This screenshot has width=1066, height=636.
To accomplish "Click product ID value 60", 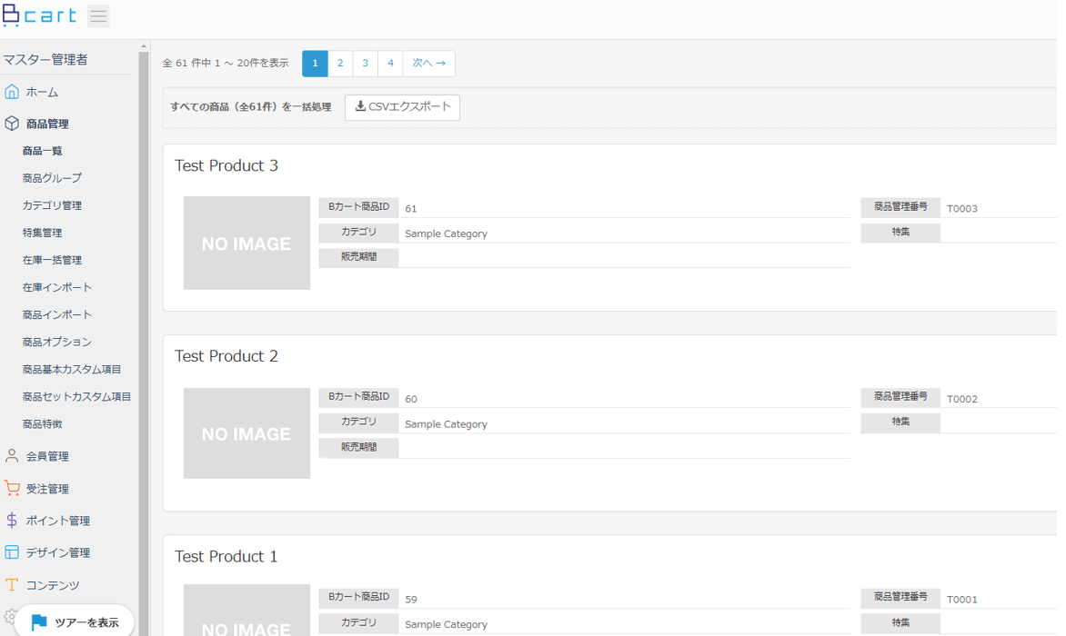I will [410, 399].
